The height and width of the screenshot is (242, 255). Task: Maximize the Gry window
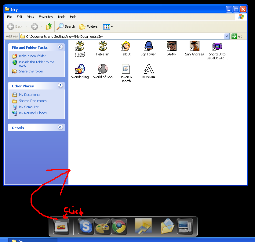click(236, 9)
